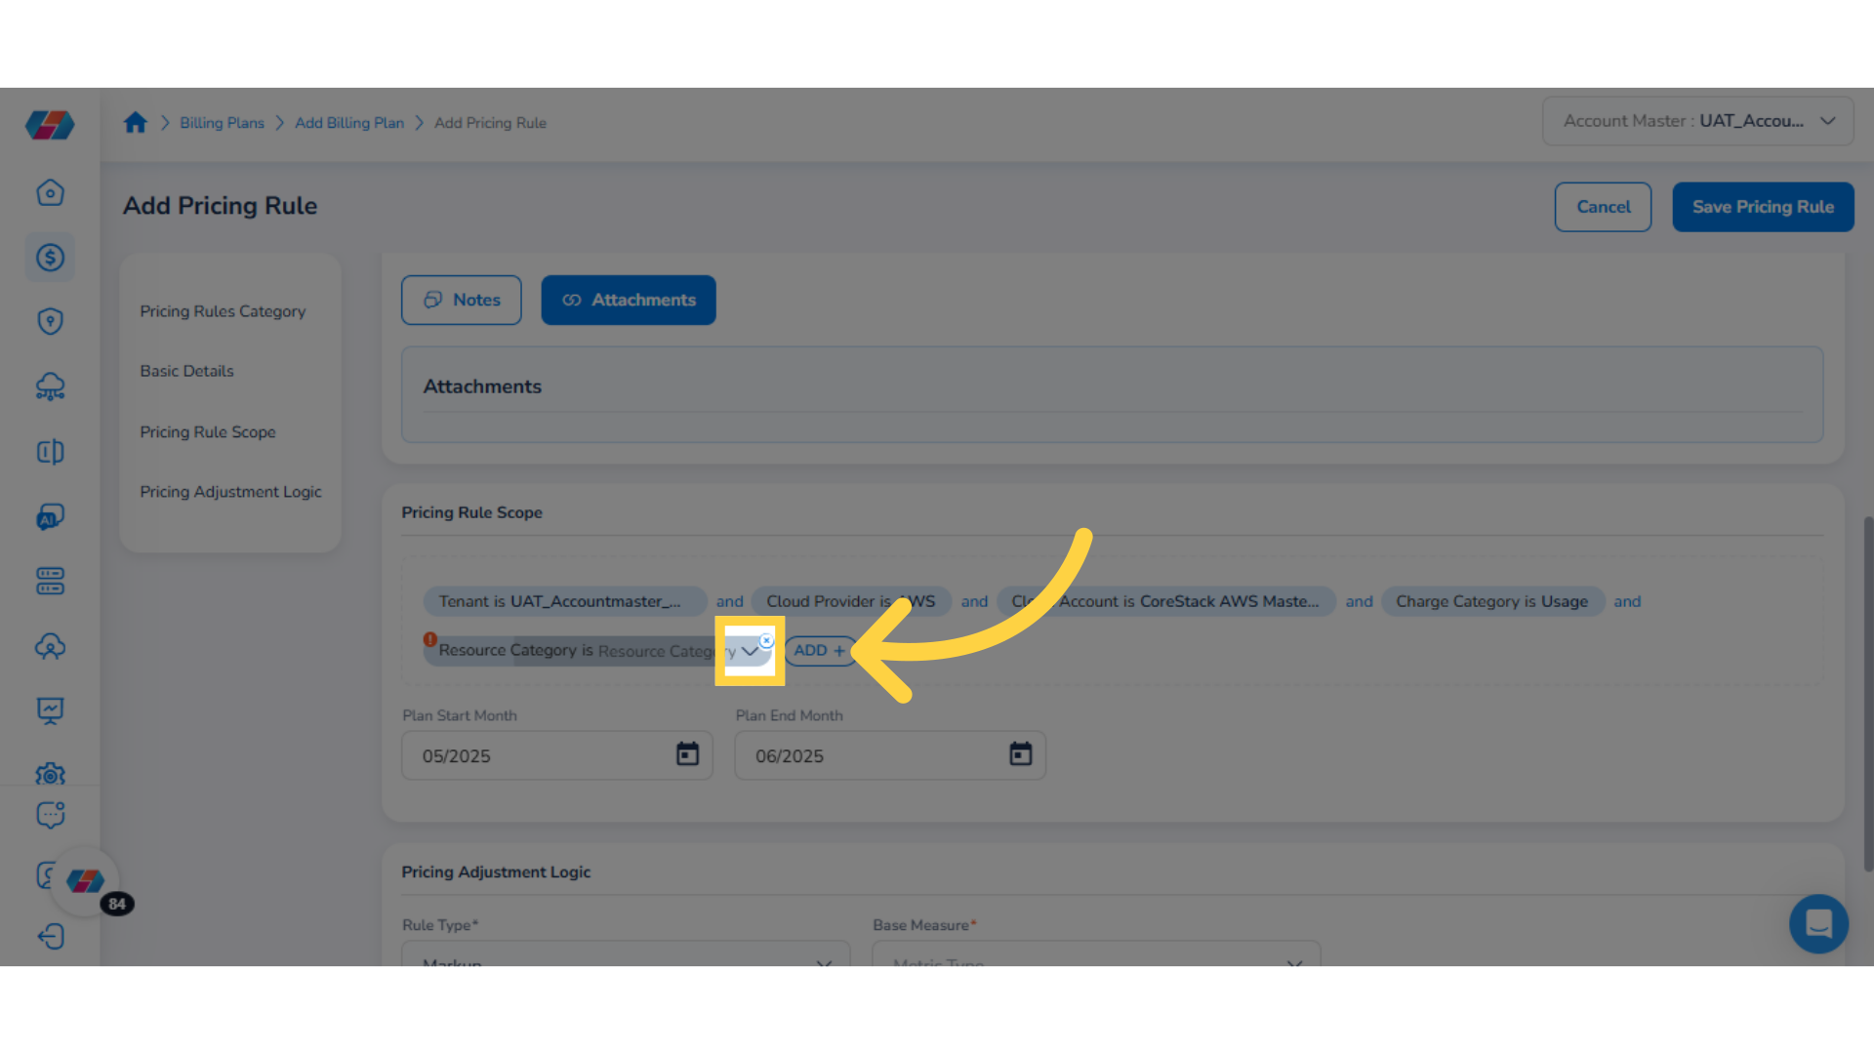
Task: Open the split-panel compare sidebar icon
Action: (x=50, y=451)
